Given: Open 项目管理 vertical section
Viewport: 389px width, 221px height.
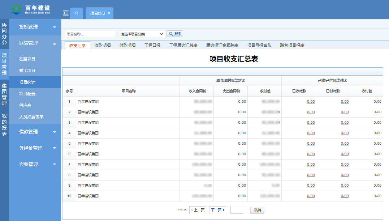Looking at the screenshot, I should (4, 64).
